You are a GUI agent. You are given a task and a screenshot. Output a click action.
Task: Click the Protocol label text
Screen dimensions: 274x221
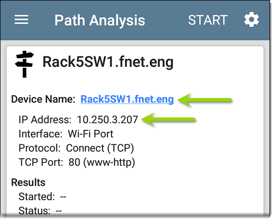pyautogui.click(x=39, y=148)
